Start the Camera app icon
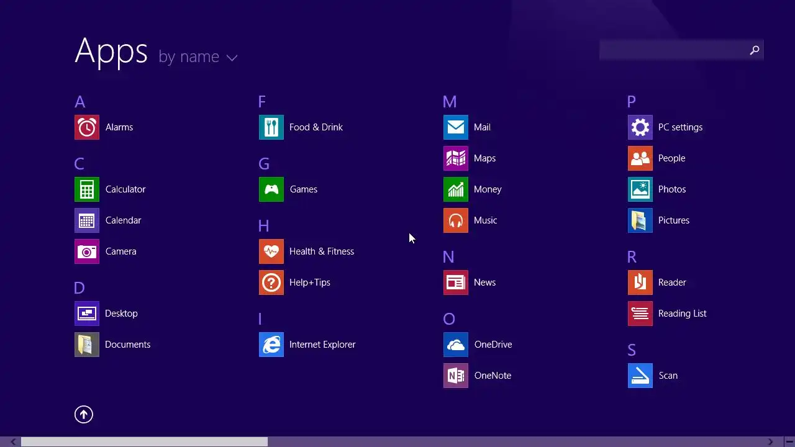This screenshot has width=795, height=447. click(x=87, y=251)
